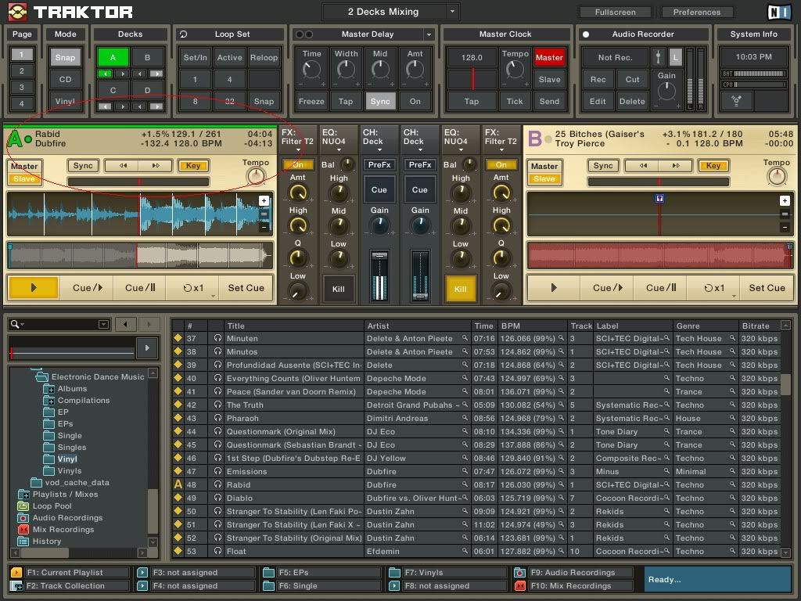Zoom in on Deck A waveform with plus icon
This screenshot has width=801, height=601.
[264, 201]
